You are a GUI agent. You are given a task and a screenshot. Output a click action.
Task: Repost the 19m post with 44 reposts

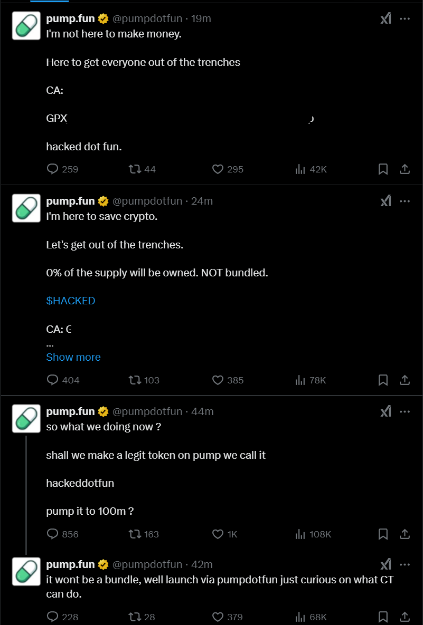tap(135, 169)
